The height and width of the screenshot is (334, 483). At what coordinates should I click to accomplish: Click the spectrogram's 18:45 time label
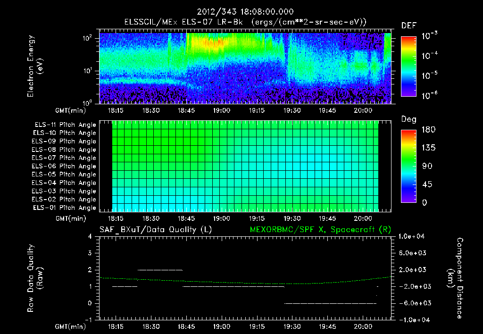[x=186, y=110]
